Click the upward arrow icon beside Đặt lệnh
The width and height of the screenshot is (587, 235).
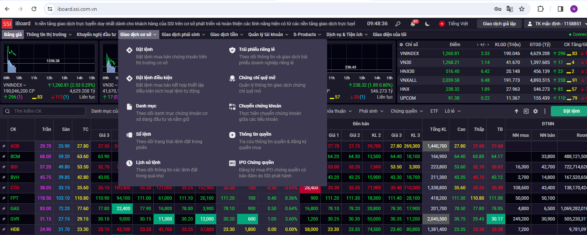[x=517, y=111]
